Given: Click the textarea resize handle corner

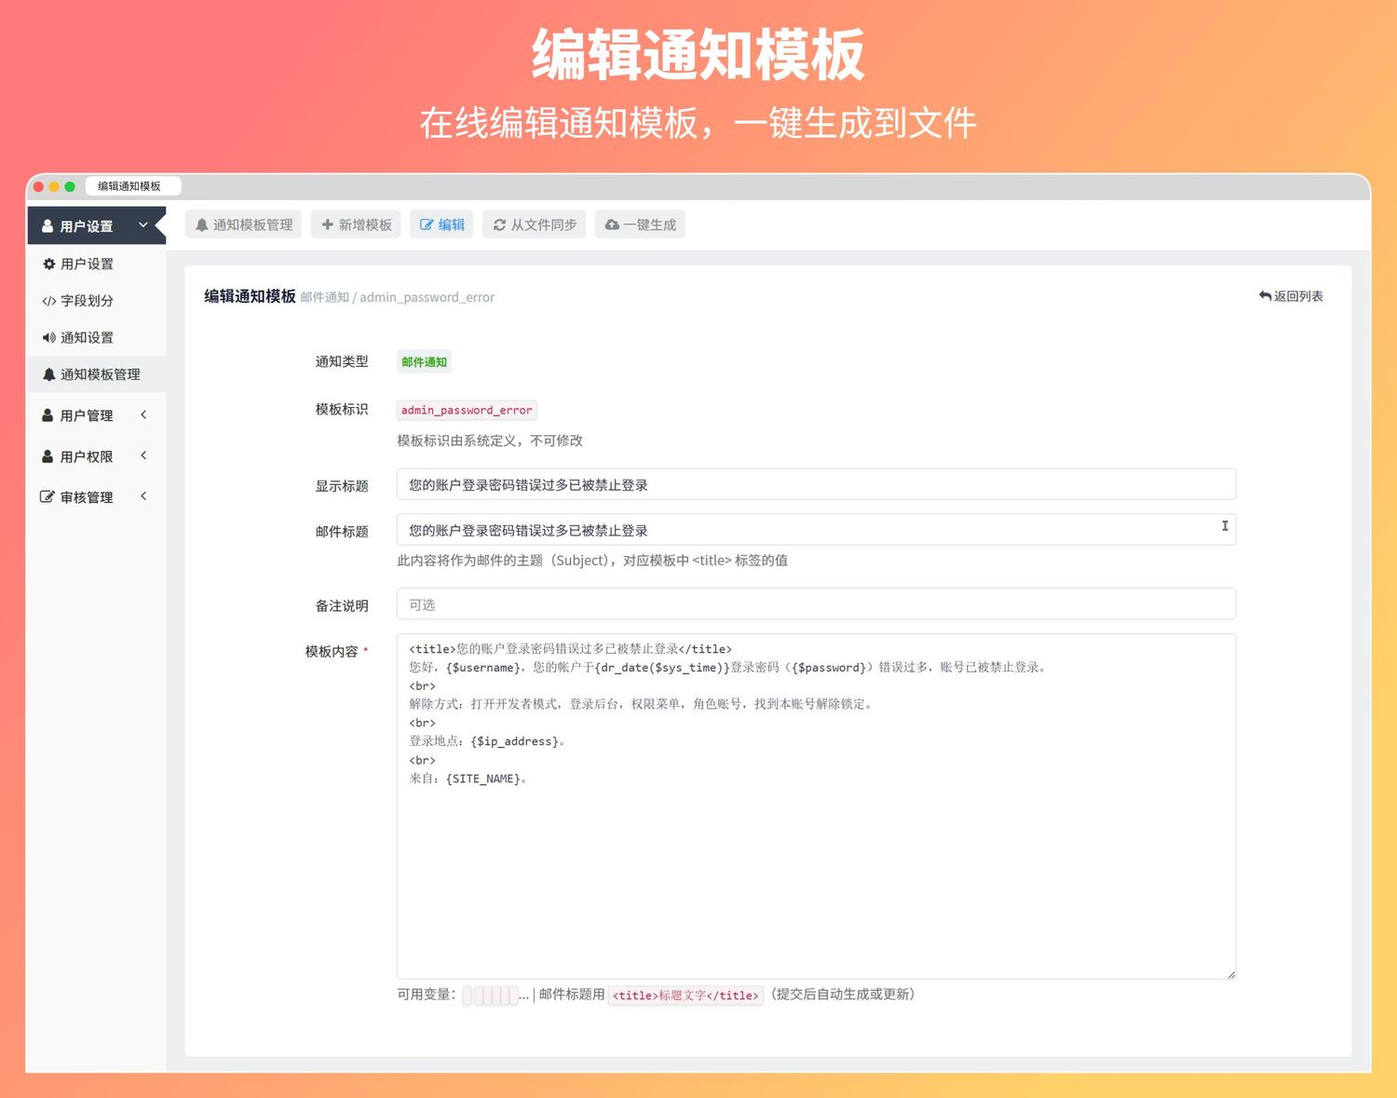Looking at the screenshot, I should pos(1230,973).
